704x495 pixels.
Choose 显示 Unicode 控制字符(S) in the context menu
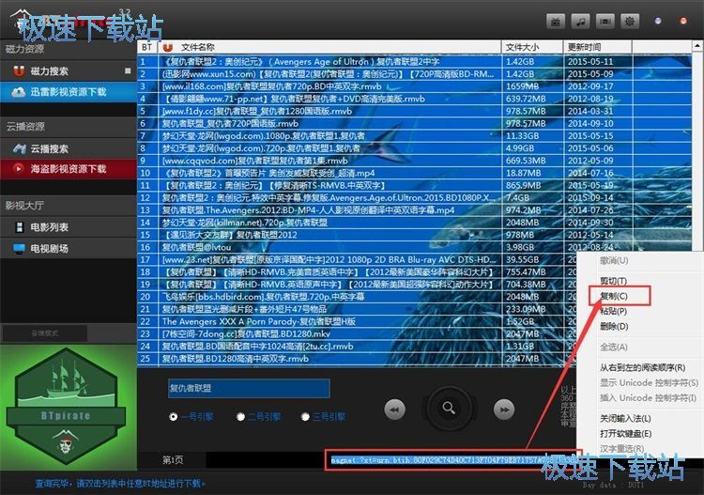650,382
